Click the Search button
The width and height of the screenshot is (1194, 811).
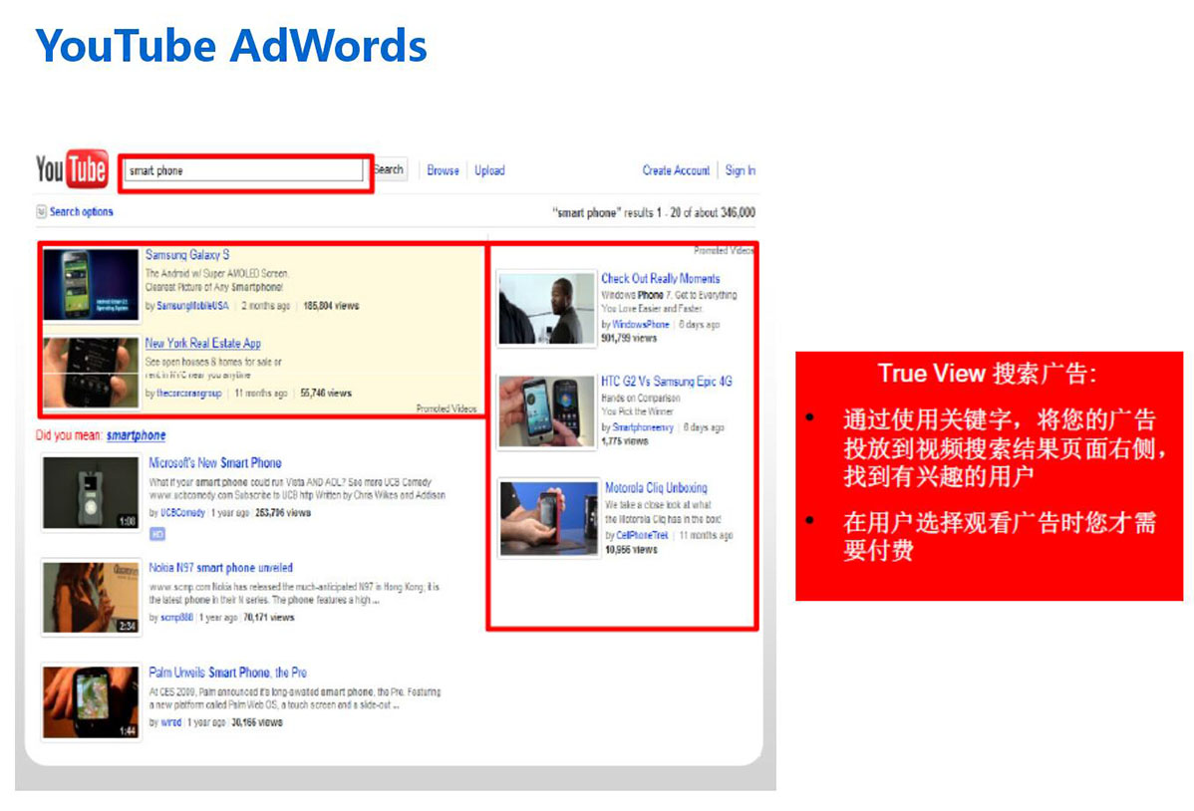[x=389, y=169]
